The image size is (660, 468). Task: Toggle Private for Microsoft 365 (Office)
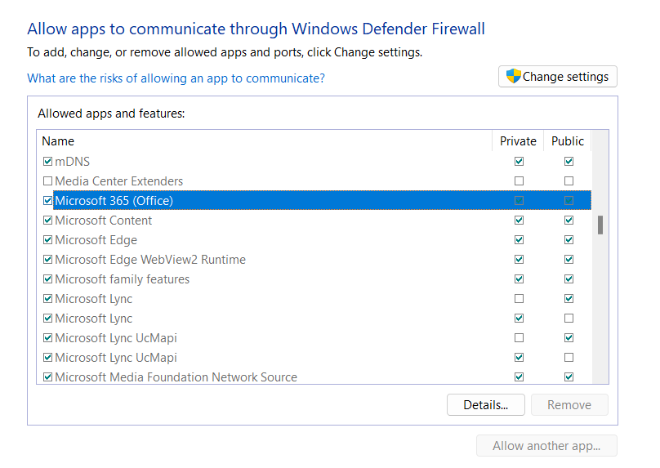point(519,200)
